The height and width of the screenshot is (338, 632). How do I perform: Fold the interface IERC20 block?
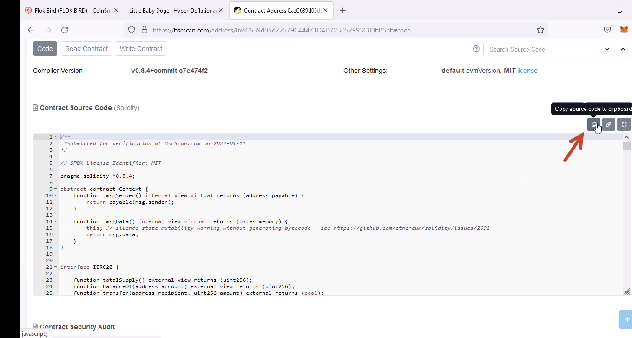pyautogui.click(x=56, y=267)
